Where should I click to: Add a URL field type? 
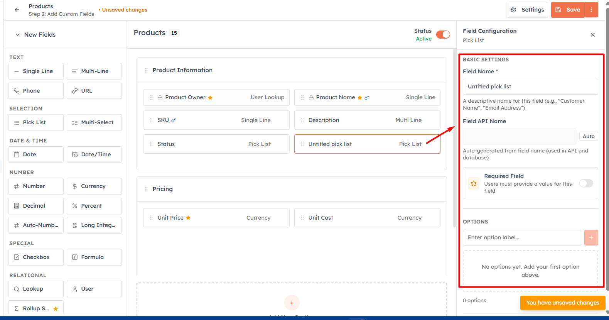pos(94,91)
